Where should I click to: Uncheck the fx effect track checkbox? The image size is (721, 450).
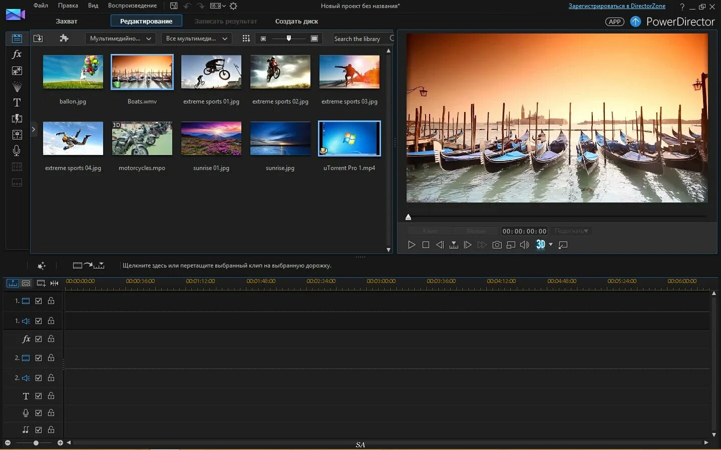pos(39,339)
